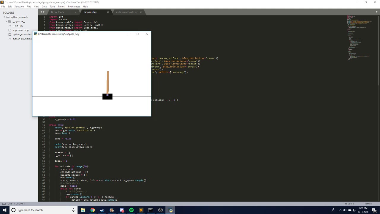Open the Selection menu
The image size is (380, 214).
click(x=19, y=7)
